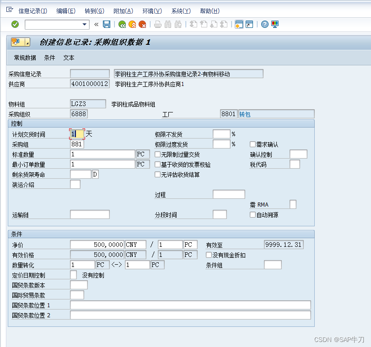Click the Find Next binoculars icon
This screenshot has height=347, width=371.
coord(178,24)
